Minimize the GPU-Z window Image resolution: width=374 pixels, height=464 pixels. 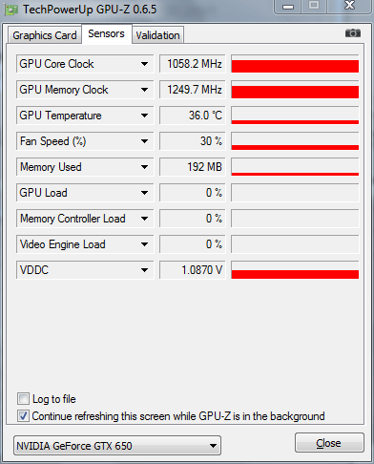point(288,7)
